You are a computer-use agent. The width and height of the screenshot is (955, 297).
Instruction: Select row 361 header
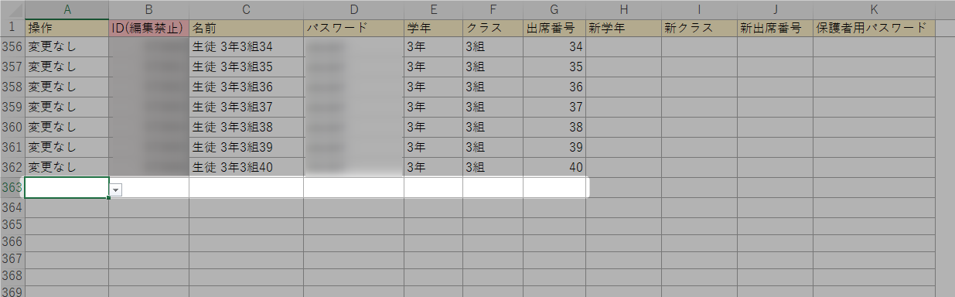(x=12, y=147)
